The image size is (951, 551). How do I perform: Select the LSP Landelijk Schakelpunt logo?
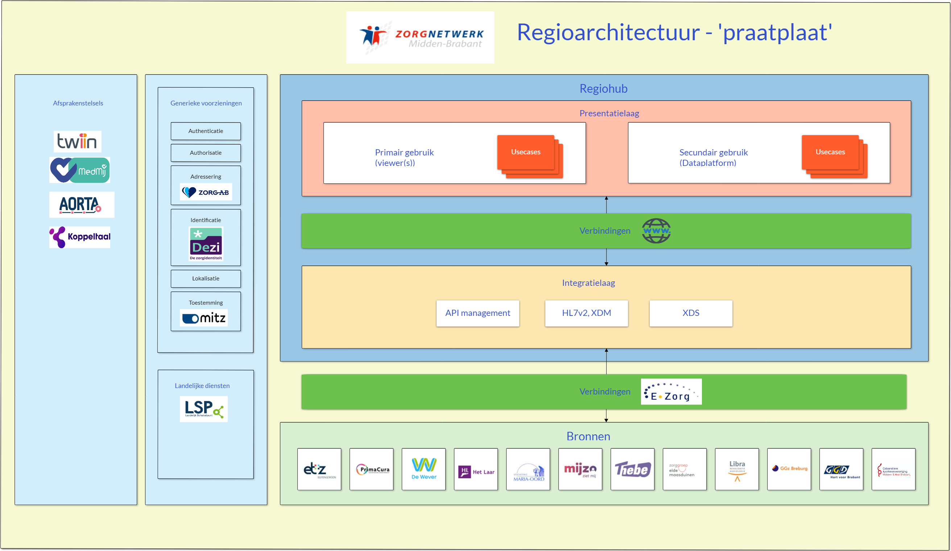(204, 409)
